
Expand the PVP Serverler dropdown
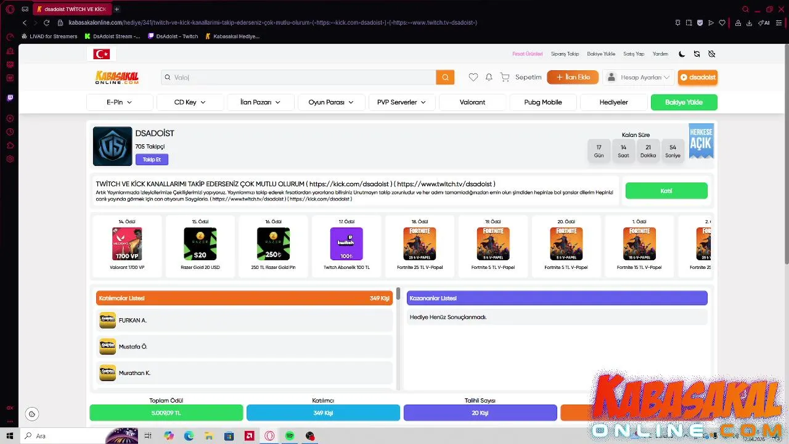coord(402,102)
